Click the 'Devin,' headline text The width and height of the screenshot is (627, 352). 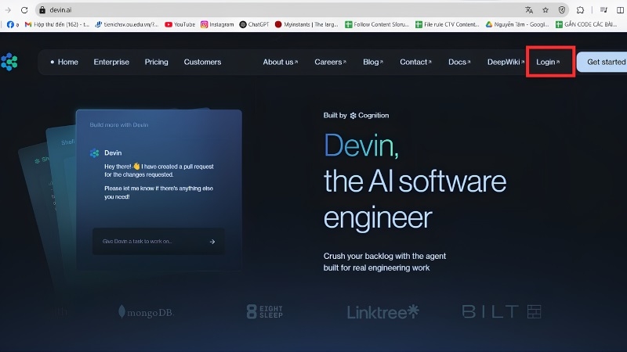tap(361, 145)
